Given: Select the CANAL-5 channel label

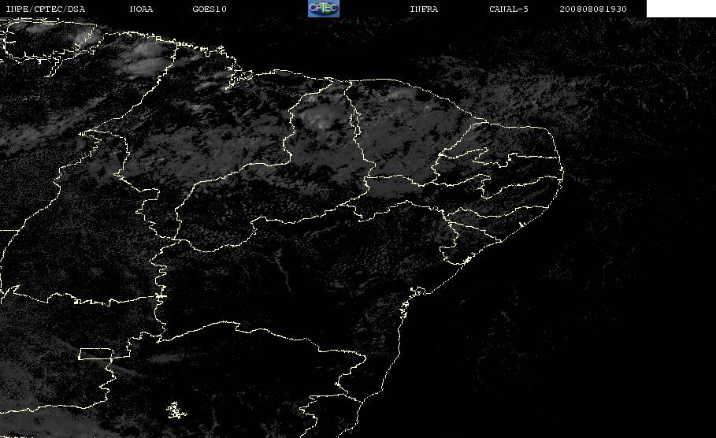Looking at the screenshot, I should pos(509,9).
